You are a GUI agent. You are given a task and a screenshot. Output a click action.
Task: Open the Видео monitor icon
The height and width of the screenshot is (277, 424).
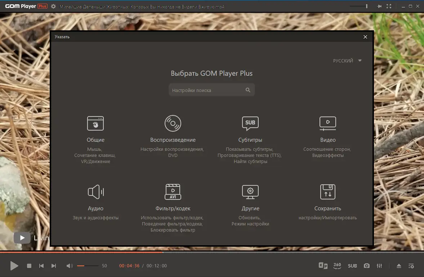pyautogui.click(x=328, y=123)
